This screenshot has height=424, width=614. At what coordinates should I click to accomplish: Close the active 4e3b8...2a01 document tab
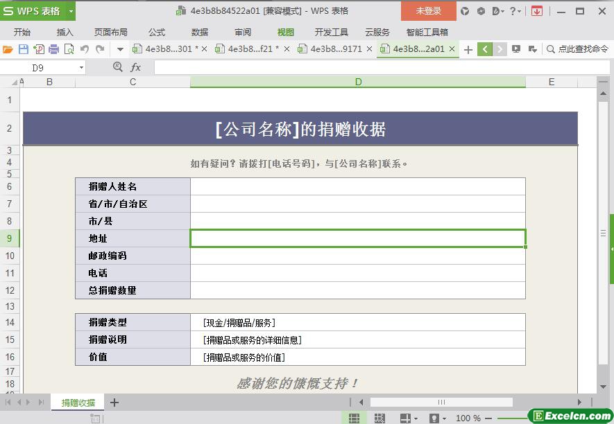pyautogui.click(x=452, y=49)
